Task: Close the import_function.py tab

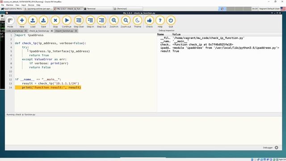Action: point(76,31)
